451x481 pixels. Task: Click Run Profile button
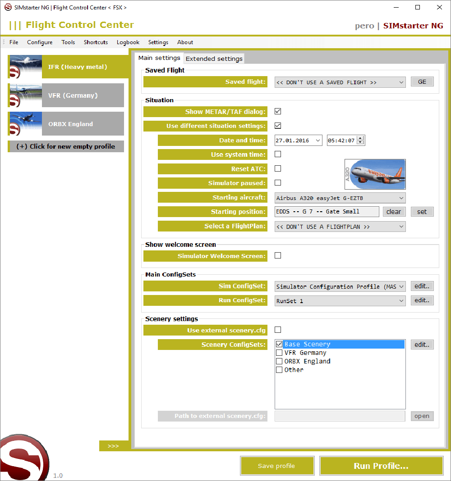[381, 466]
